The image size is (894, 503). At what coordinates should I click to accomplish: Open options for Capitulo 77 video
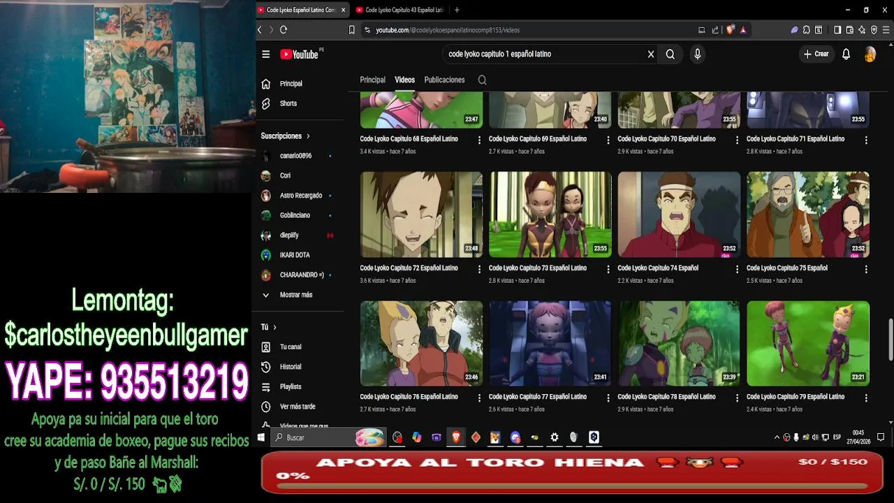[x=608, y=398]
